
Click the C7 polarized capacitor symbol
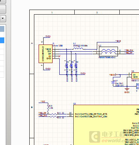pyautogui.click(x=113, y=82)
